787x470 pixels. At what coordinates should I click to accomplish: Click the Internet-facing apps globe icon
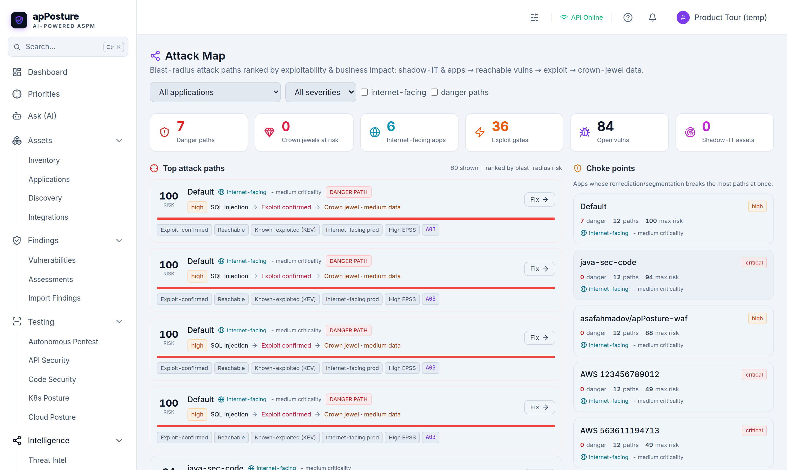pyautogui.click(x=375, y=132)
